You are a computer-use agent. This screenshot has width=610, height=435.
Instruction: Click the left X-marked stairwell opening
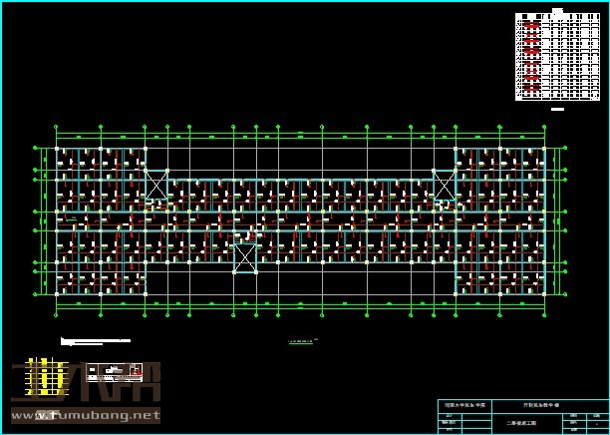coord(156,185)
